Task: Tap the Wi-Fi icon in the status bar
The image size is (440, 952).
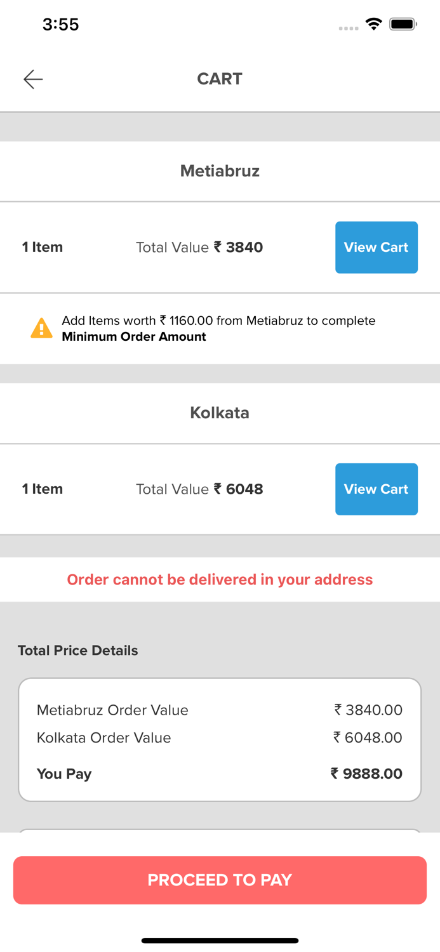Action: pyautogui.click(x=373, y=23)
